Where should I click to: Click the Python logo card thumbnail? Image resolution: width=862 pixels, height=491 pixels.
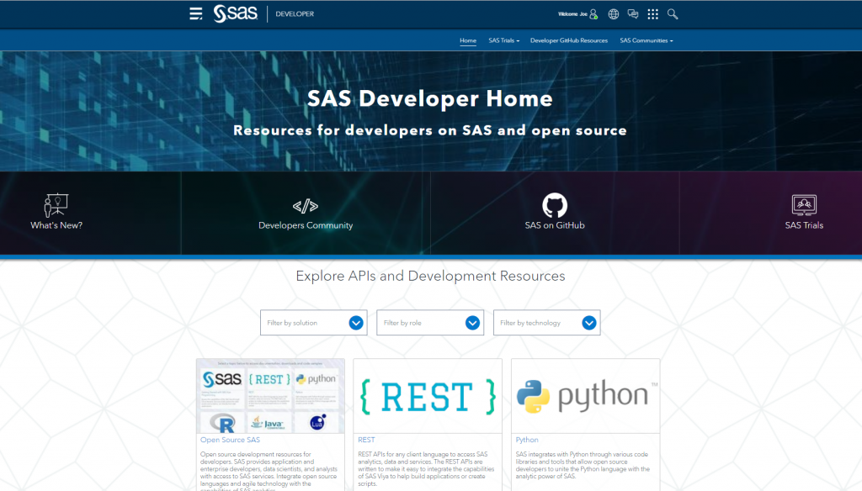point(585,396)
